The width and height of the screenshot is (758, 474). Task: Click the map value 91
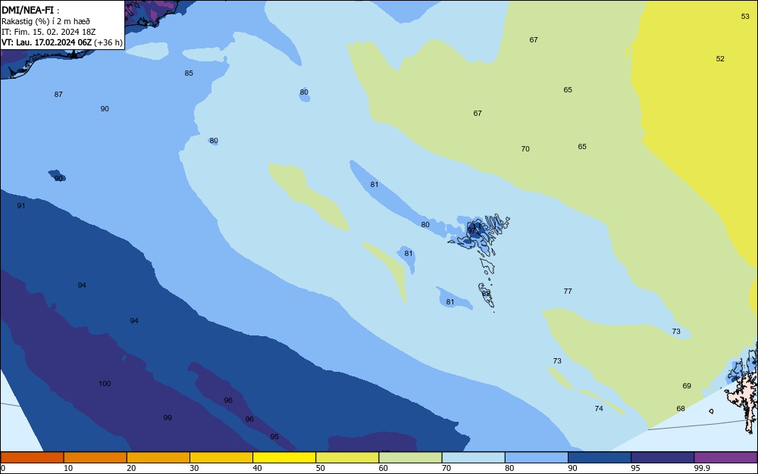coord(21,206)
